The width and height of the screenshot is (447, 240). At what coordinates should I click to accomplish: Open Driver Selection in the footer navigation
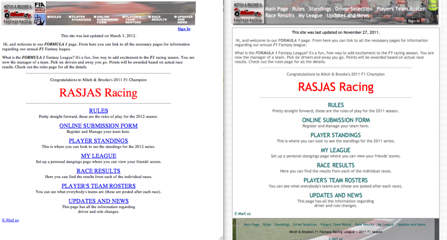305,225
